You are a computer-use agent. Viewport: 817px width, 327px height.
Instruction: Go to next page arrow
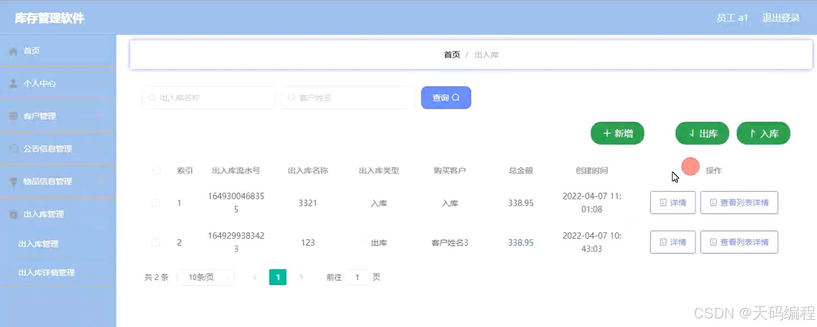click(301, 277)
